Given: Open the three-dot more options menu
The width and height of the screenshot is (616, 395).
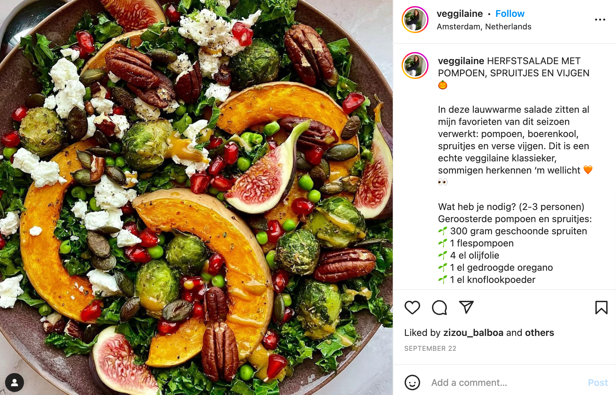Looking at the screenshot, I should pyautogui.click(x=600, y=20).
